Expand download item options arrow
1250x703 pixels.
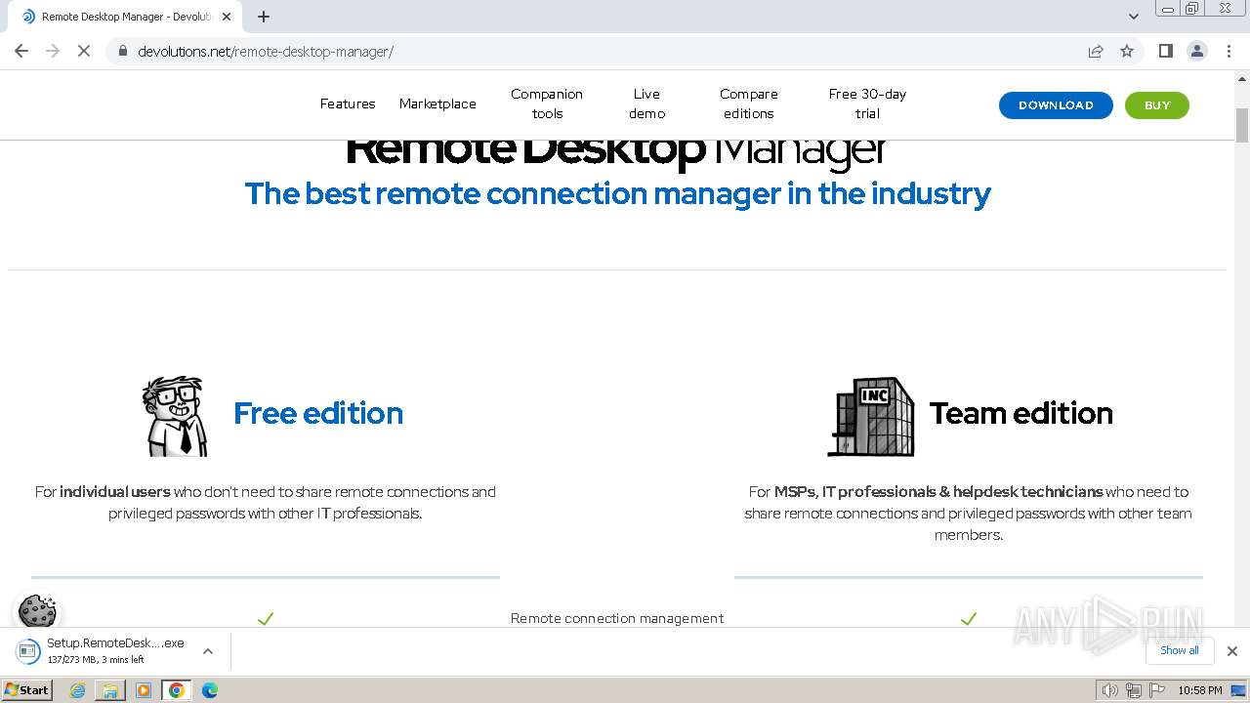pos(208,651)
